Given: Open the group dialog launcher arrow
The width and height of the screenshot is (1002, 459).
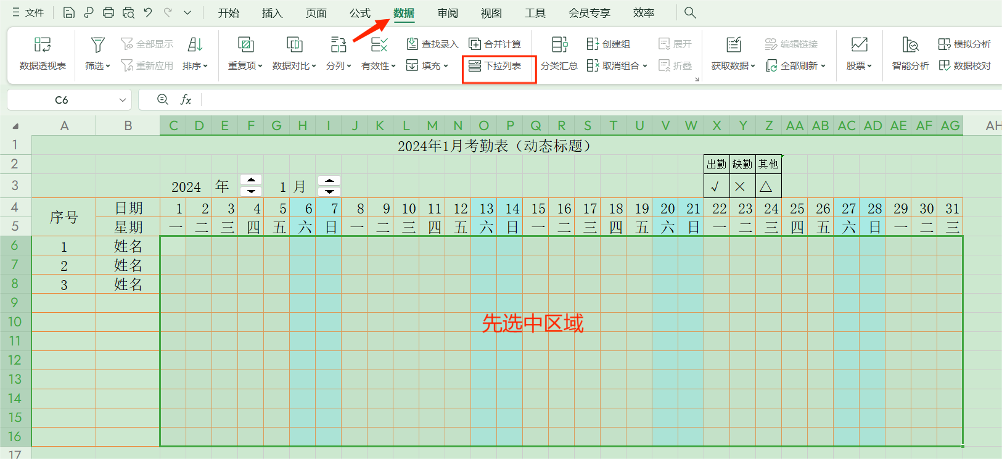Looking at the screenshot, I should point(697,80).
